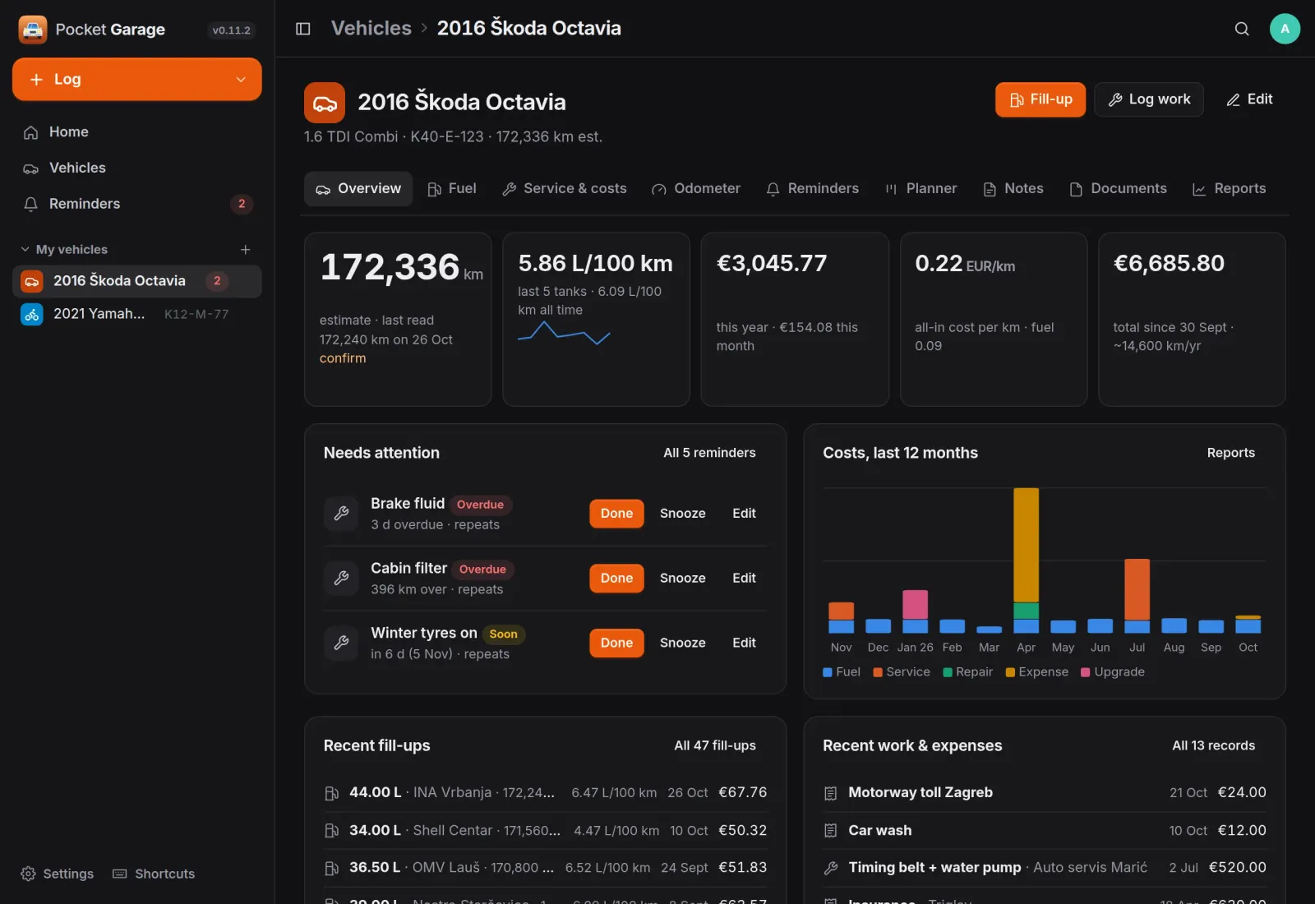Mark Brake fluid as Done
1315x904 pixels.
(616, 514)
